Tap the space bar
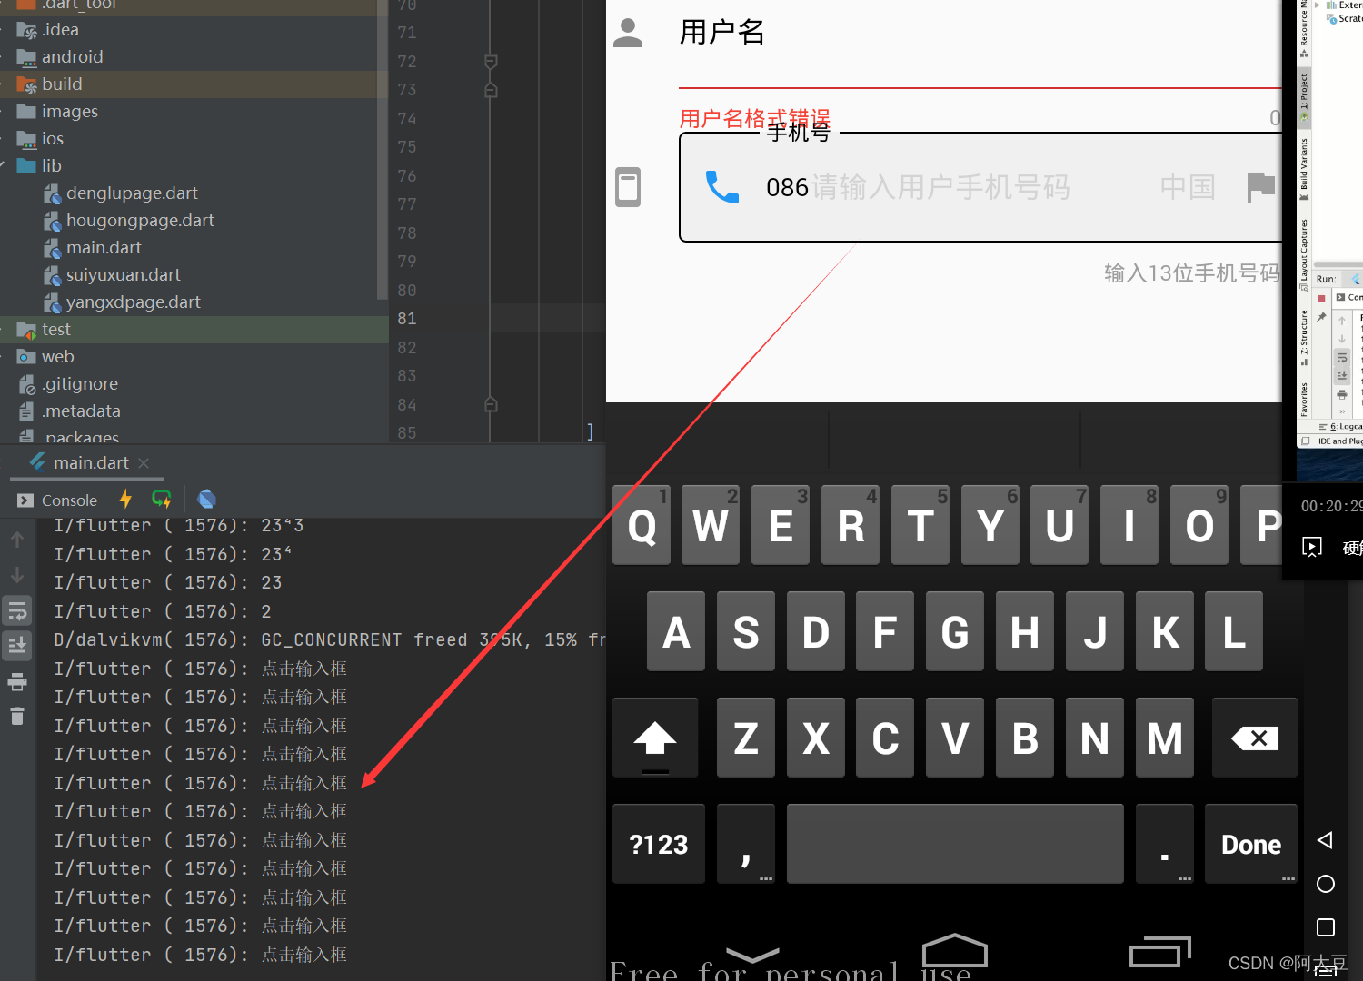This screenshot has width=1363, height=981. tap(955, 845)
